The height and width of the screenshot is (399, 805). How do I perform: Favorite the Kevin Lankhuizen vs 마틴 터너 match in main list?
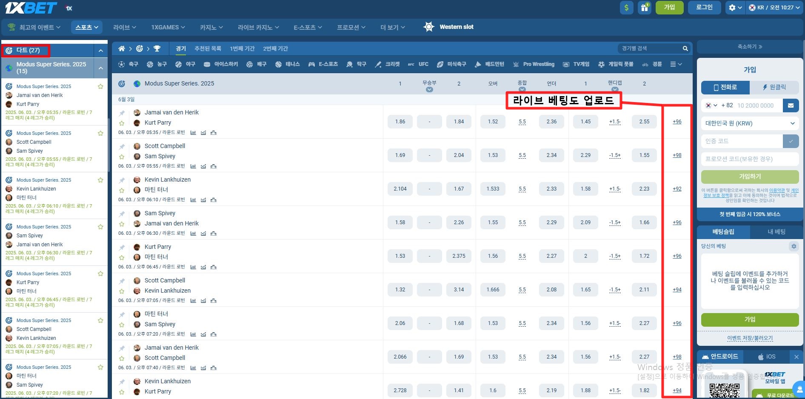122,191
